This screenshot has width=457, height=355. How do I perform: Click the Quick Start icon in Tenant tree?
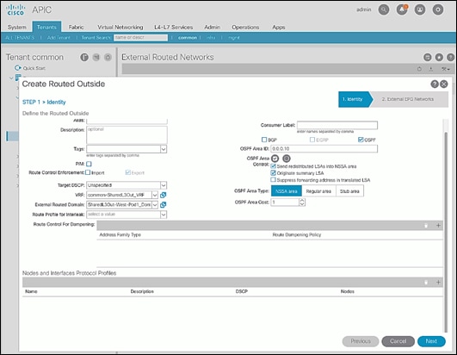click(x=18, y=68)
